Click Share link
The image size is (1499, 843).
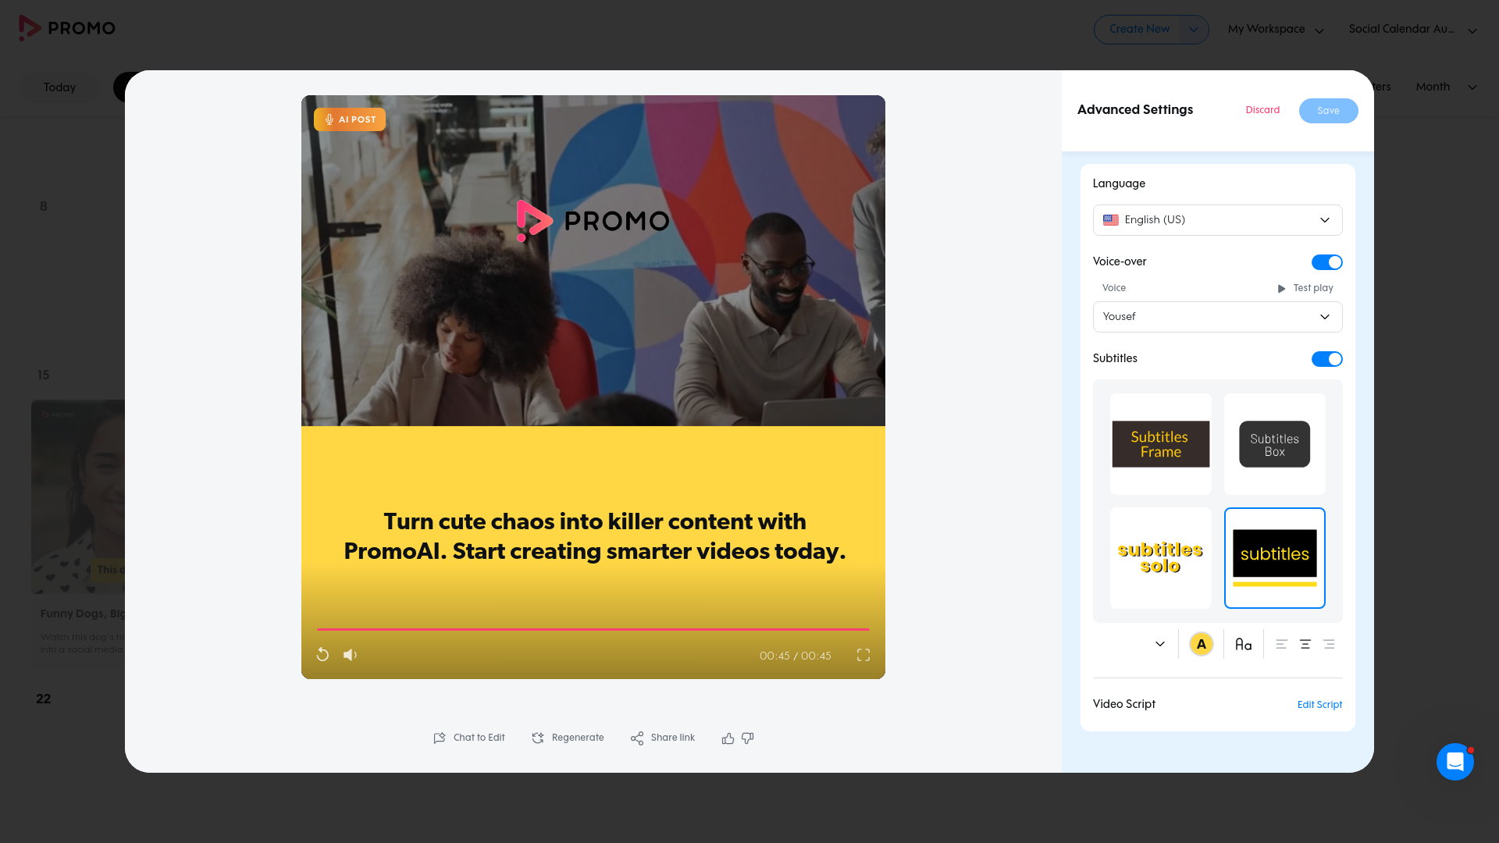pyautogui.click(x=663, y=738)
